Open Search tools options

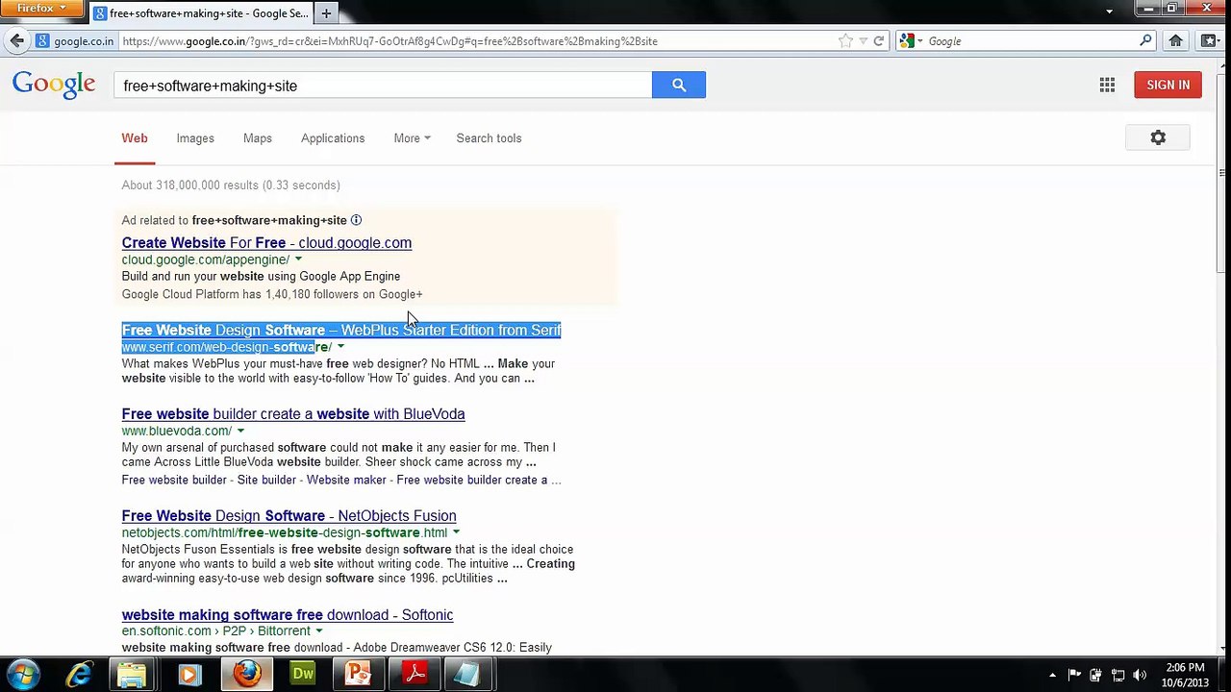(489, 138)
